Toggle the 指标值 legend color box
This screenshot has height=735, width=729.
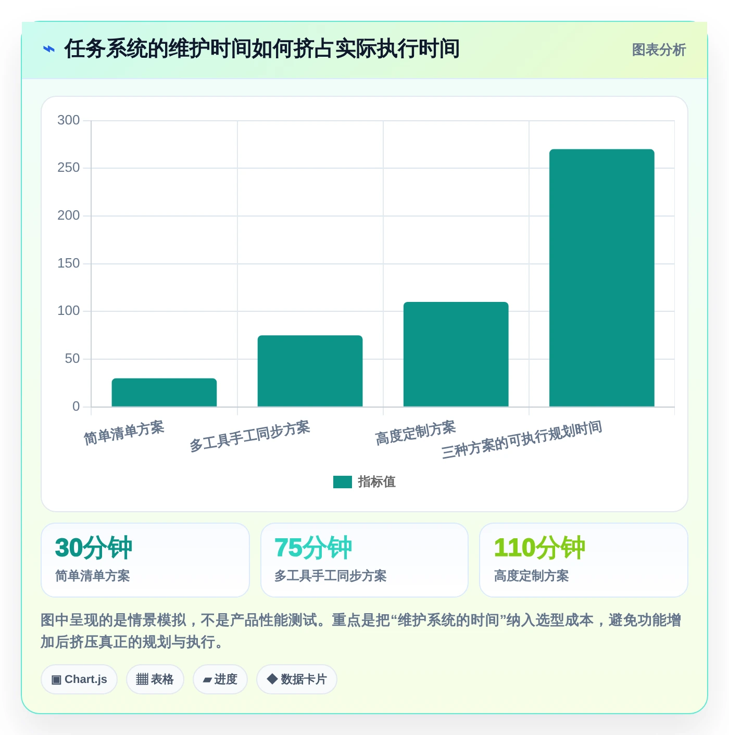[x=343, y=482]
